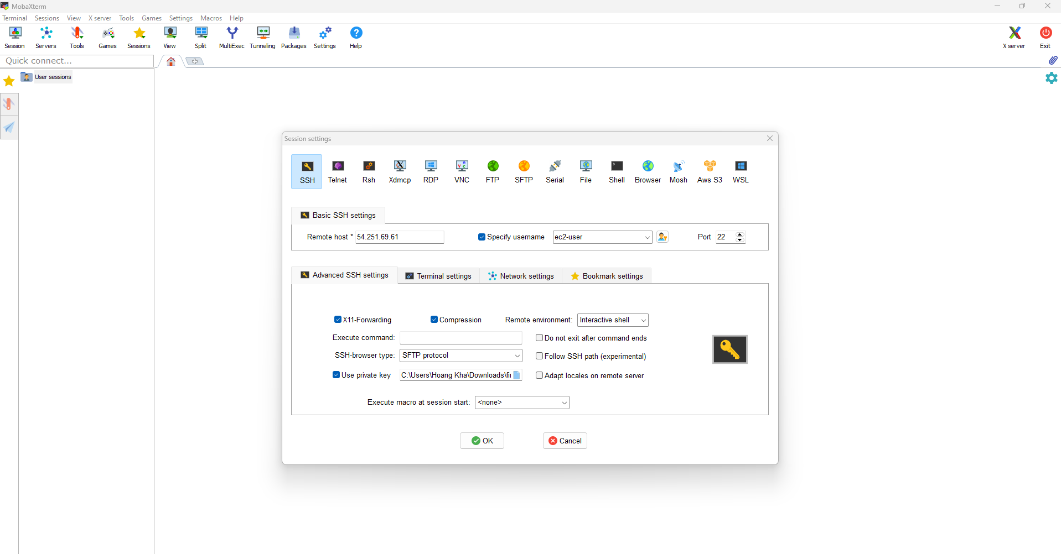Open the Tunneling toolbar icon
This screenshot has height=554, width=1061.
pyautogui.click(x=263, y=38)
